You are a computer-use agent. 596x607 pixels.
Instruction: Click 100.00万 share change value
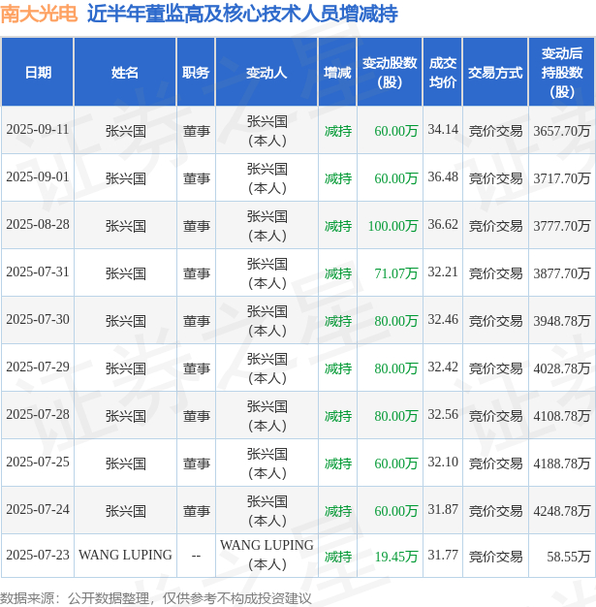click(392, 226)
